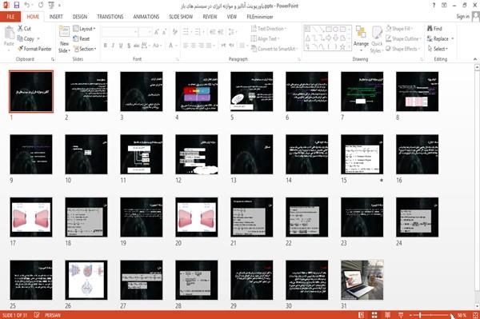Open the Select dropdown in Editing
The image size is (480, 319).
point(438,49)
